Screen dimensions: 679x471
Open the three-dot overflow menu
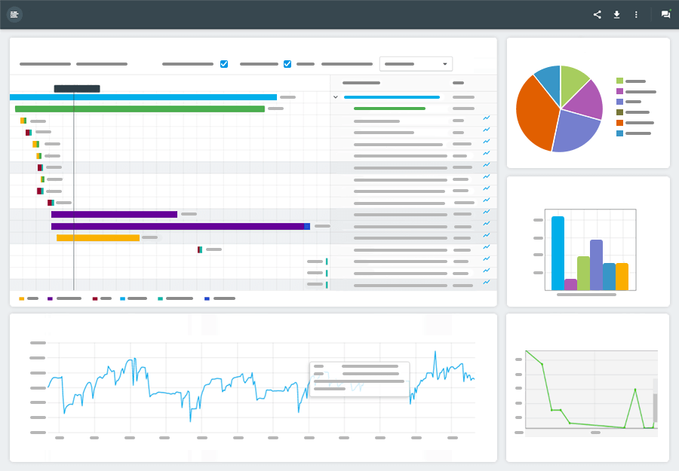pos(636,14)
